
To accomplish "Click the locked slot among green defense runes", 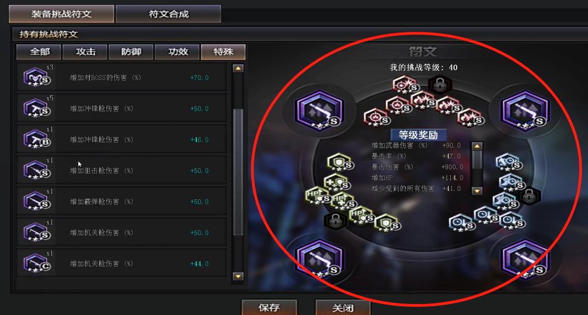I will click(334, 221).
